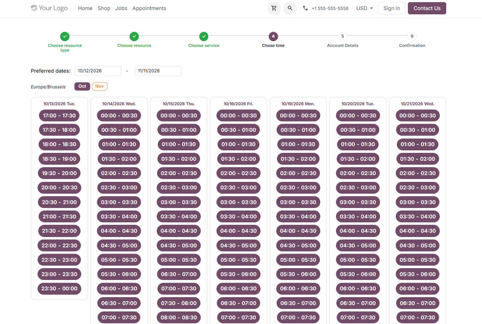Open the shopping cart icon

pyautogui.click(x=274, y=8)
